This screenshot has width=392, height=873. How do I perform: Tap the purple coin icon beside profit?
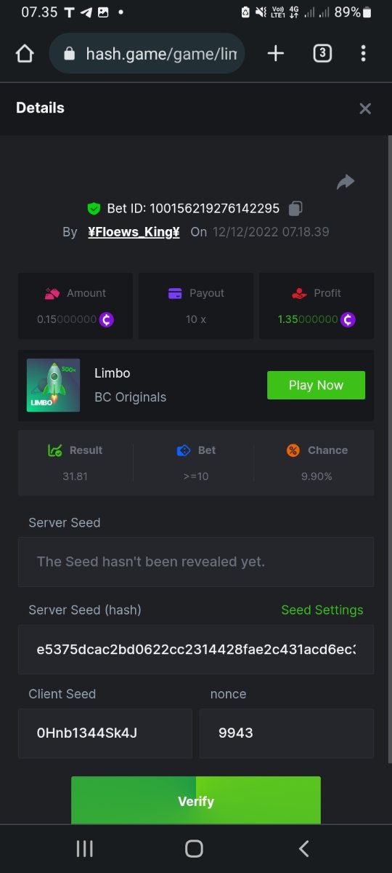tap(348, 319)
